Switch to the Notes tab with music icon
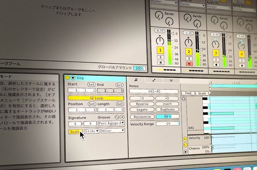 tap(136, 80)
